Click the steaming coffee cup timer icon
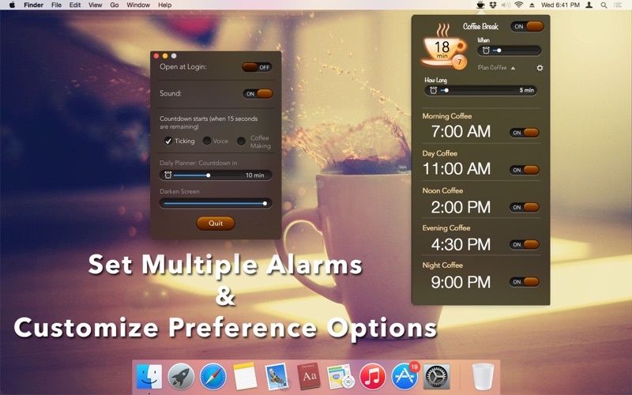 pyautogui.click(x=442, y=49)
